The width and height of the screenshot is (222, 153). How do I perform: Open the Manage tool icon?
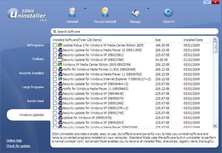[135, 13]
